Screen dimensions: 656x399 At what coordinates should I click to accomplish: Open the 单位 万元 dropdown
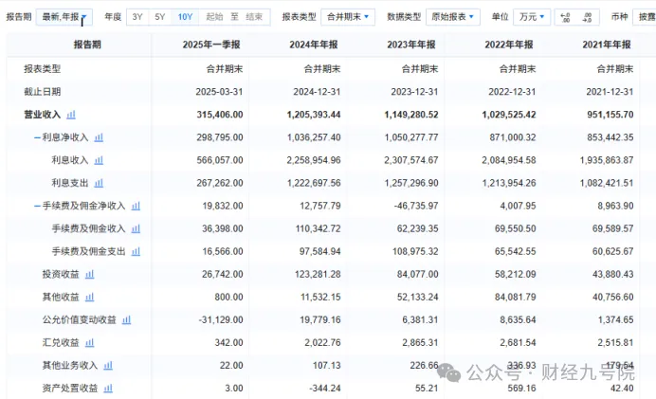point(532,17)
